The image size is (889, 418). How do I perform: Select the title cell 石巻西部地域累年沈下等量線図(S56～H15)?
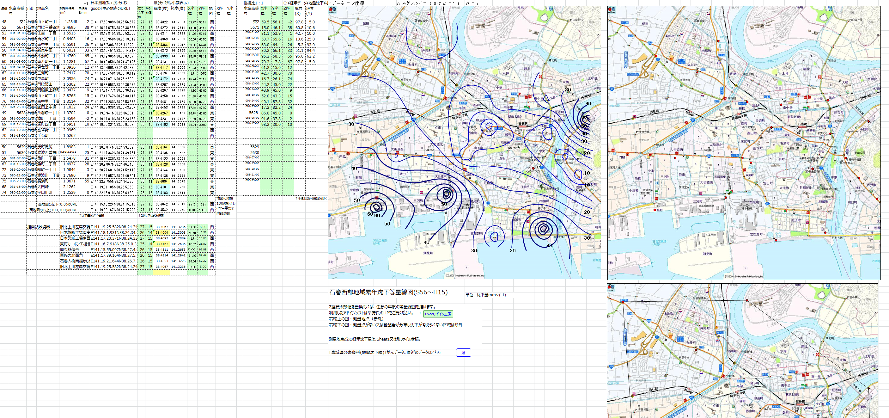point(389,292)
